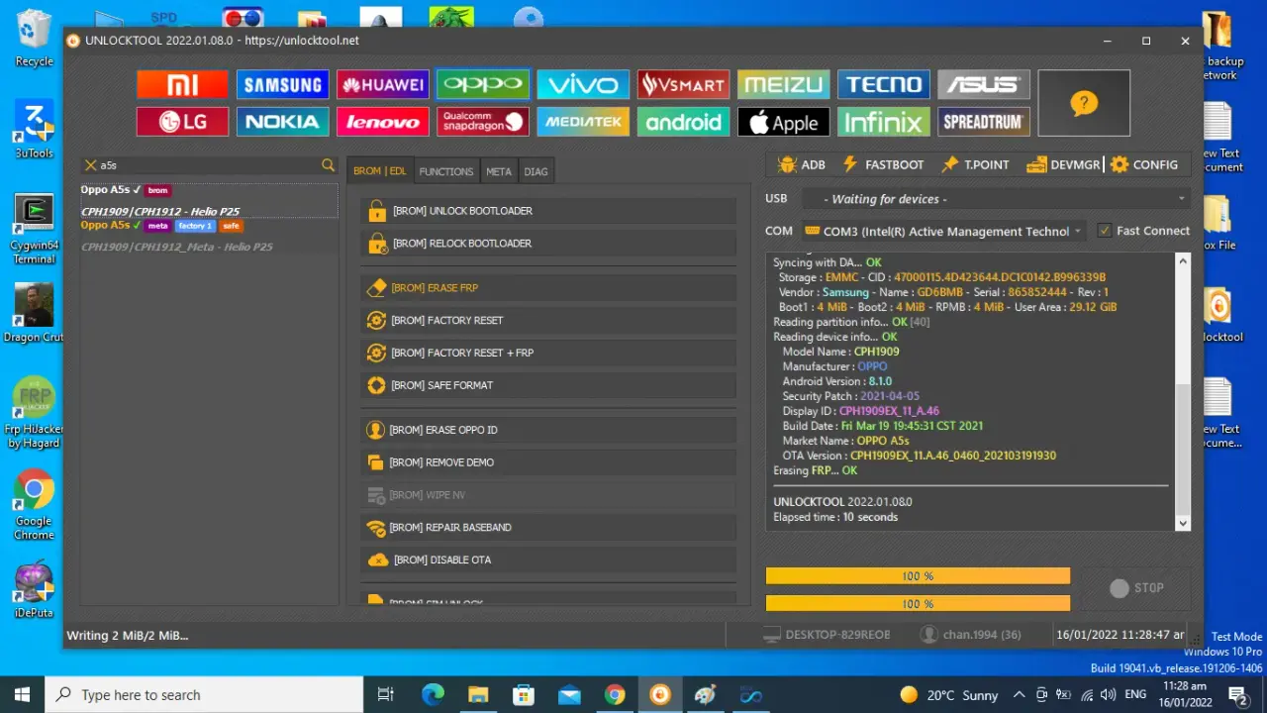Clear the model search with X icon
The image size is (1267, 713).
(x=90, y=165)
